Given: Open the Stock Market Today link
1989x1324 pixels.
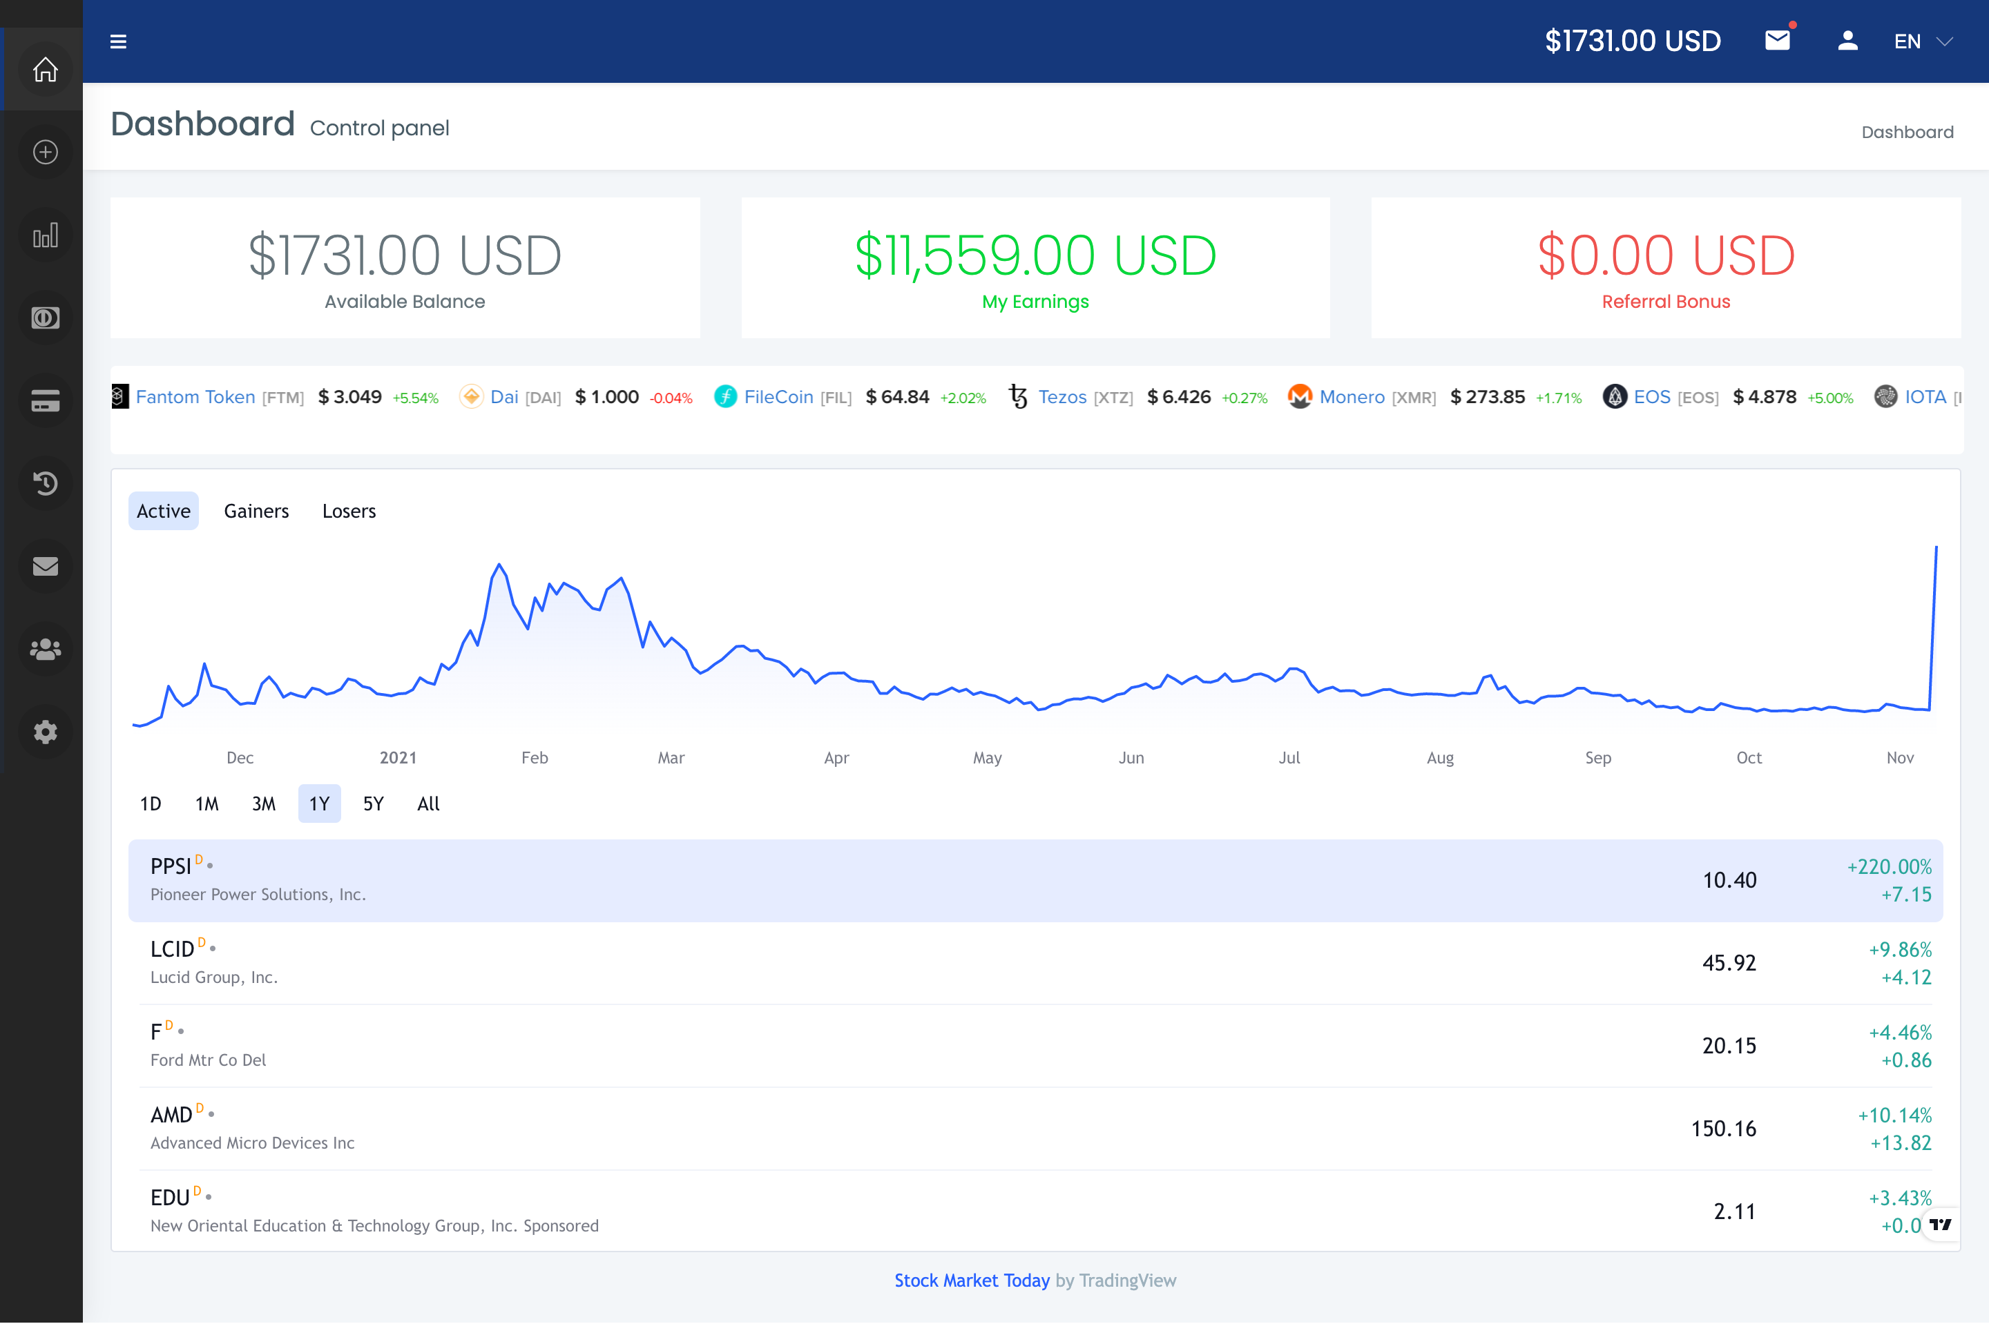Looking at the screenshot, I should [972, 1280].
